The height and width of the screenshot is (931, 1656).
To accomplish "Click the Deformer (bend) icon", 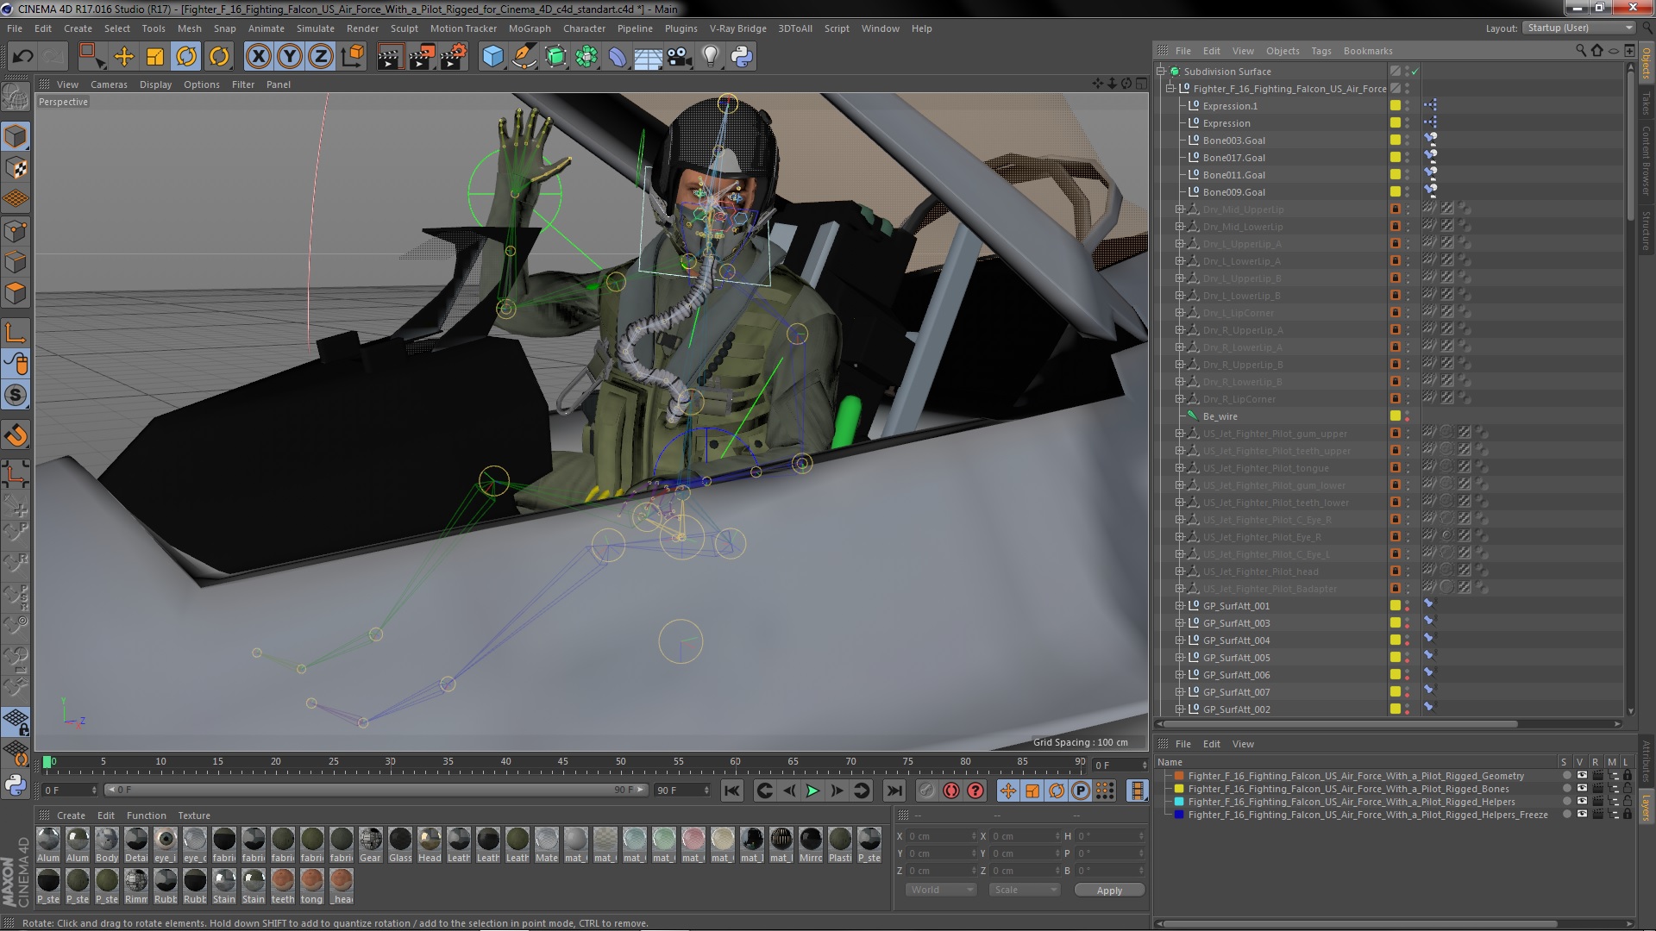I will [x=617, y=57].
